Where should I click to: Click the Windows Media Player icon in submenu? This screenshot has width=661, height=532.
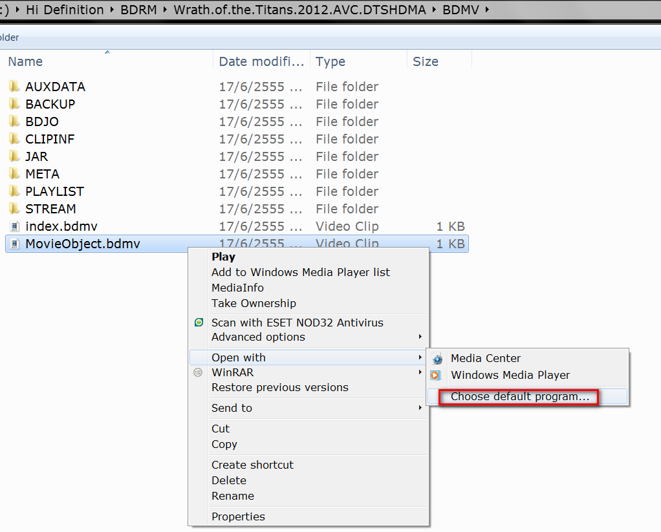coord(436,375)
